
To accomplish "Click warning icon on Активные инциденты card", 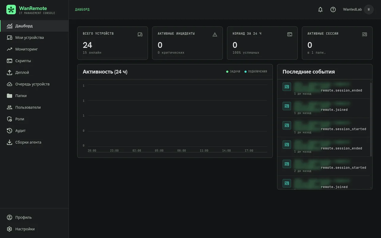I will 215,35.
